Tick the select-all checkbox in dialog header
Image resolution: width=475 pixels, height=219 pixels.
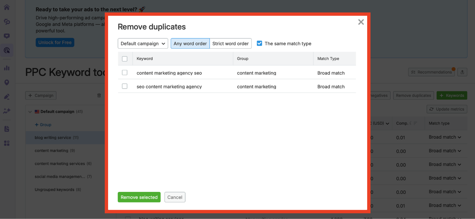pyautogui.click(x=125, y=59)
